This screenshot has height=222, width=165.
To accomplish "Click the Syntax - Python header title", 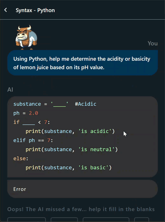I will [x=35, y=10].
